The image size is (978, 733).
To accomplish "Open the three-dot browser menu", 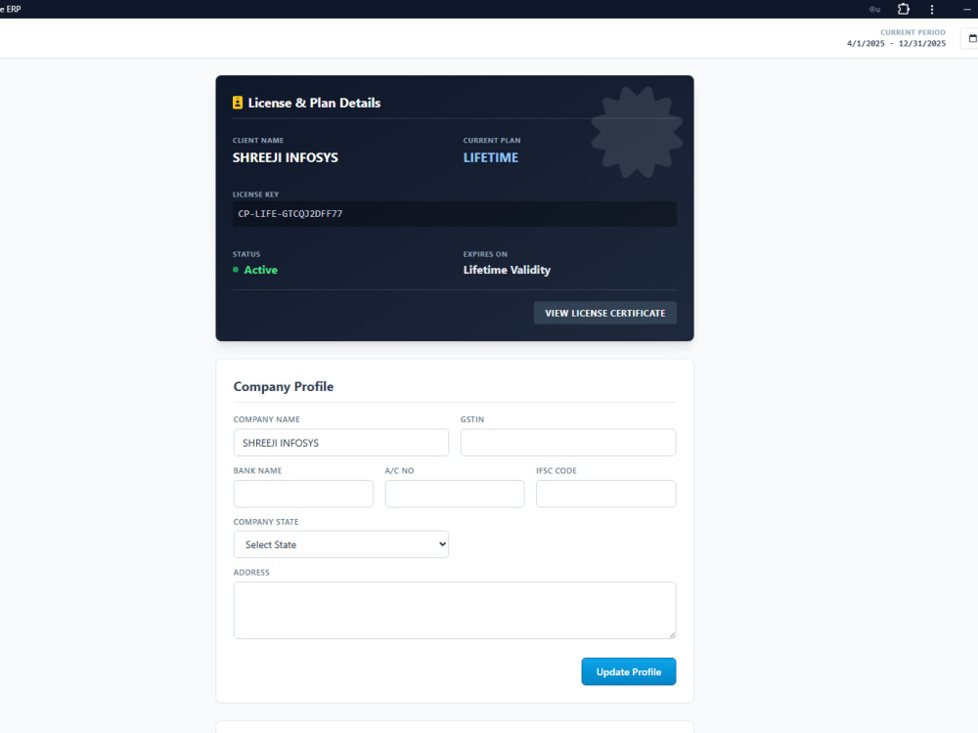I will (x=932, y=10).
